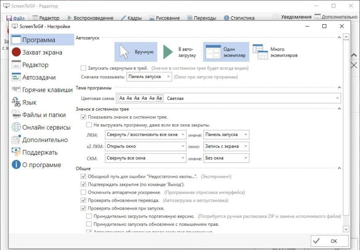Select the Программа settings icon

coord(16,40)
